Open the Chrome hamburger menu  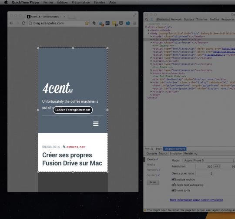[134, 23]
